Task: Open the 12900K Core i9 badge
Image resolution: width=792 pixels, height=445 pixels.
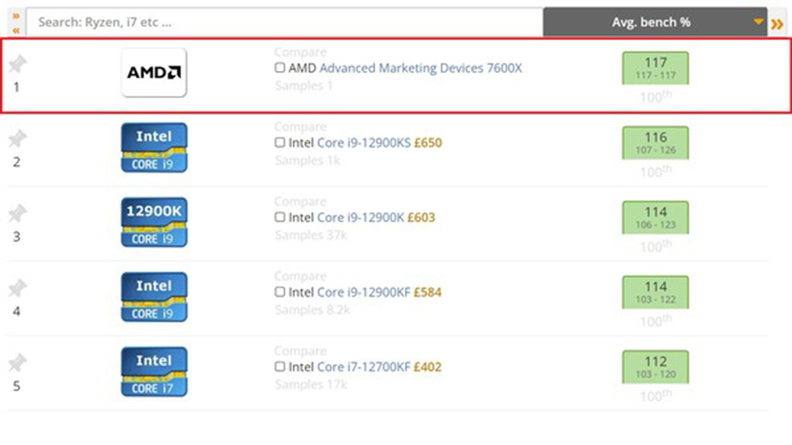Action: point(154,222)
